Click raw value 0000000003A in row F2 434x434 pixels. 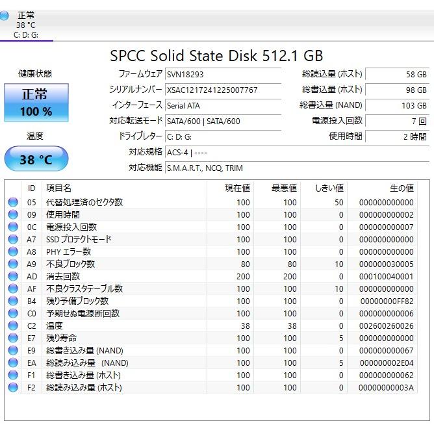point(386,387)
